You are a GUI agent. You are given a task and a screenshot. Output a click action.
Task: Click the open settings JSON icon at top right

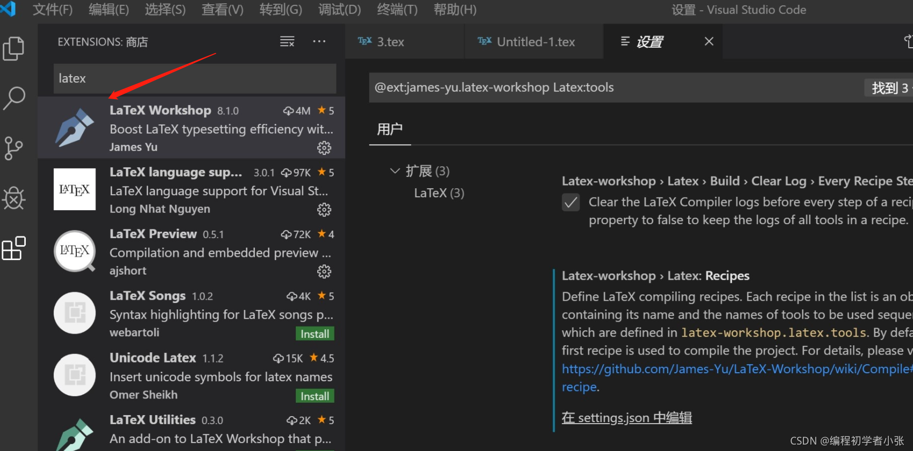[x=908, y=41]
